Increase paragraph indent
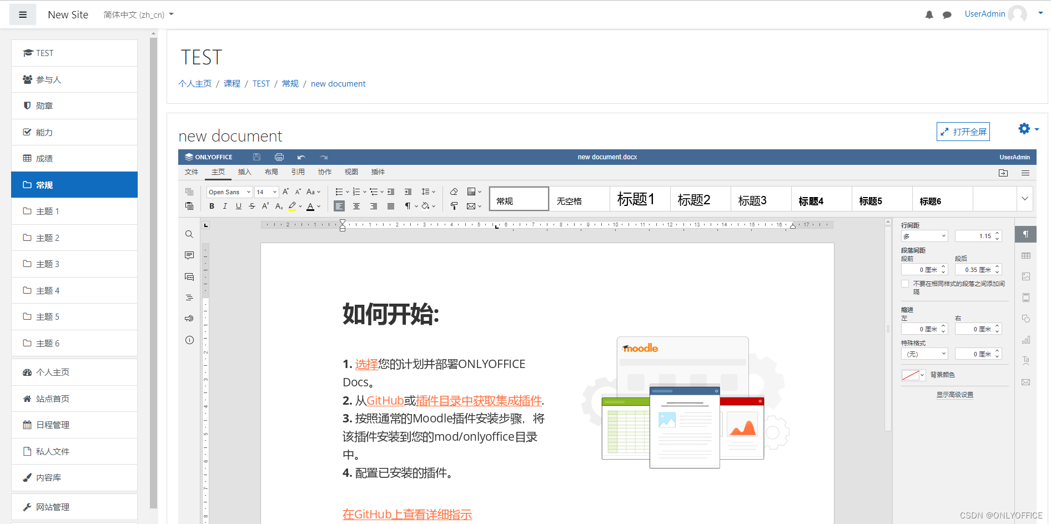This screenshot has height=524, width=1051. (408, 192)
